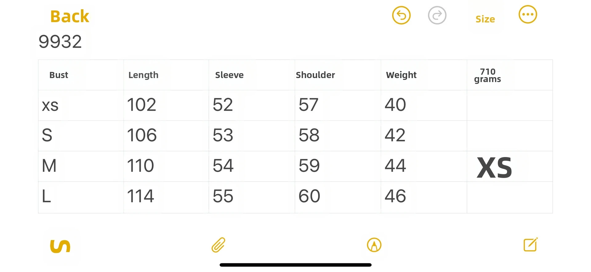
Task: Tap the compose new note icon
Action: point(530,245)
